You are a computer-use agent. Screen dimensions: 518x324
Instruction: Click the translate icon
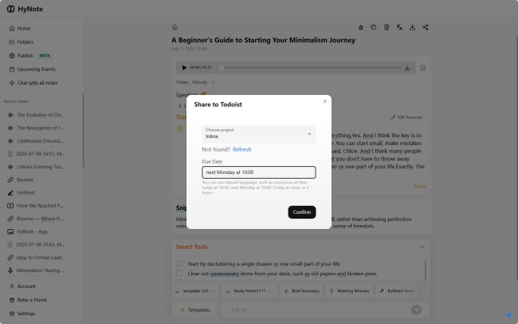tap(399, 27)
